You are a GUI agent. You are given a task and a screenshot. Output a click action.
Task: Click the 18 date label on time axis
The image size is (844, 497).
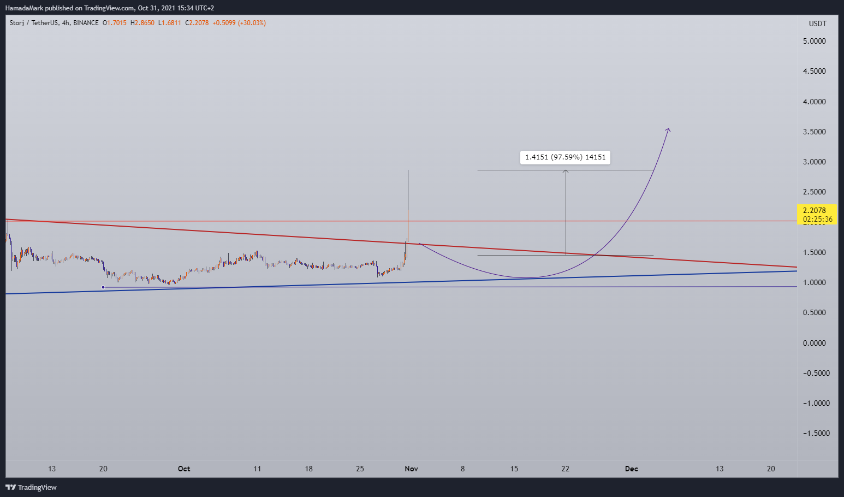(x=308, y=469)
